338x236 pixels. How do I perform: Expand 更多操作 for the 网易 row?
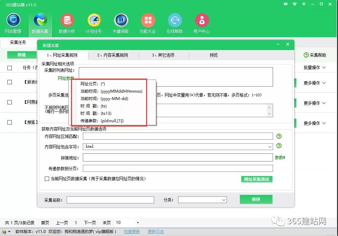click(x=314, y=103)
